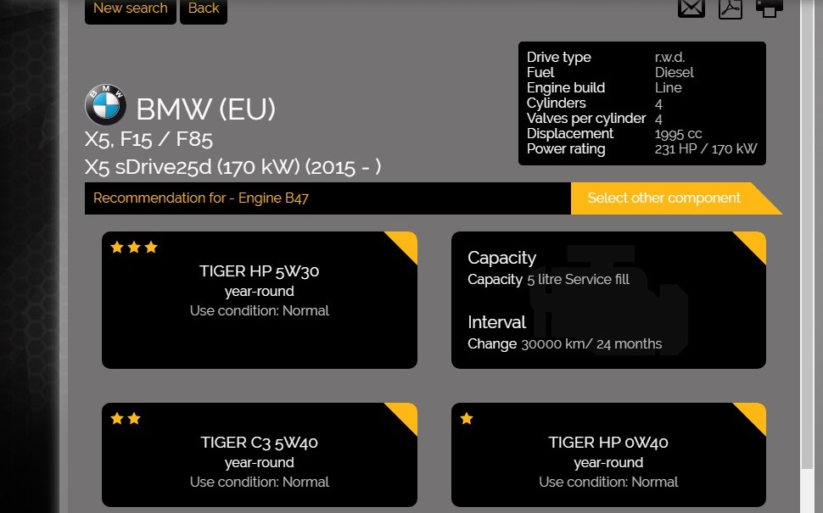Click the vertical page scrollbar
Screen dimensions: 823x513
point(807,254)
